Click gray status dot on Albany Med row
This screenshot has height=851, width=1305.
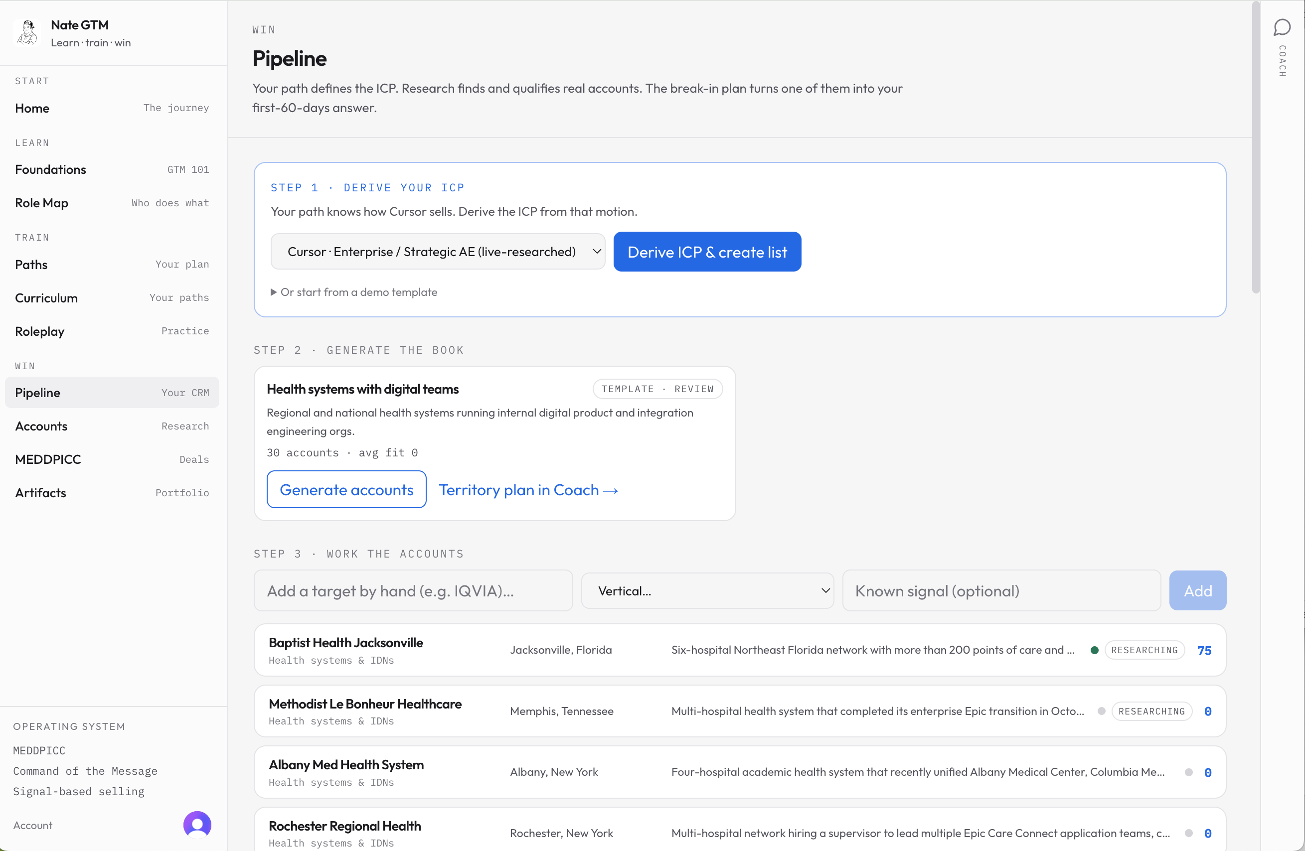pyautogui.click(x=1189, y=772)
